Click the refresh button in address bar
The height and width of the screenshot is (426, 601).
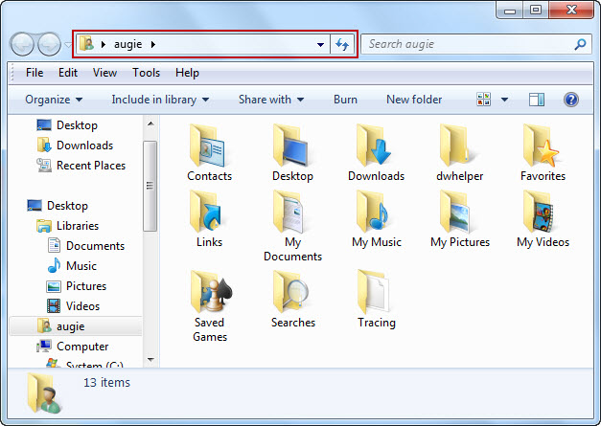(x=343, y=44)
